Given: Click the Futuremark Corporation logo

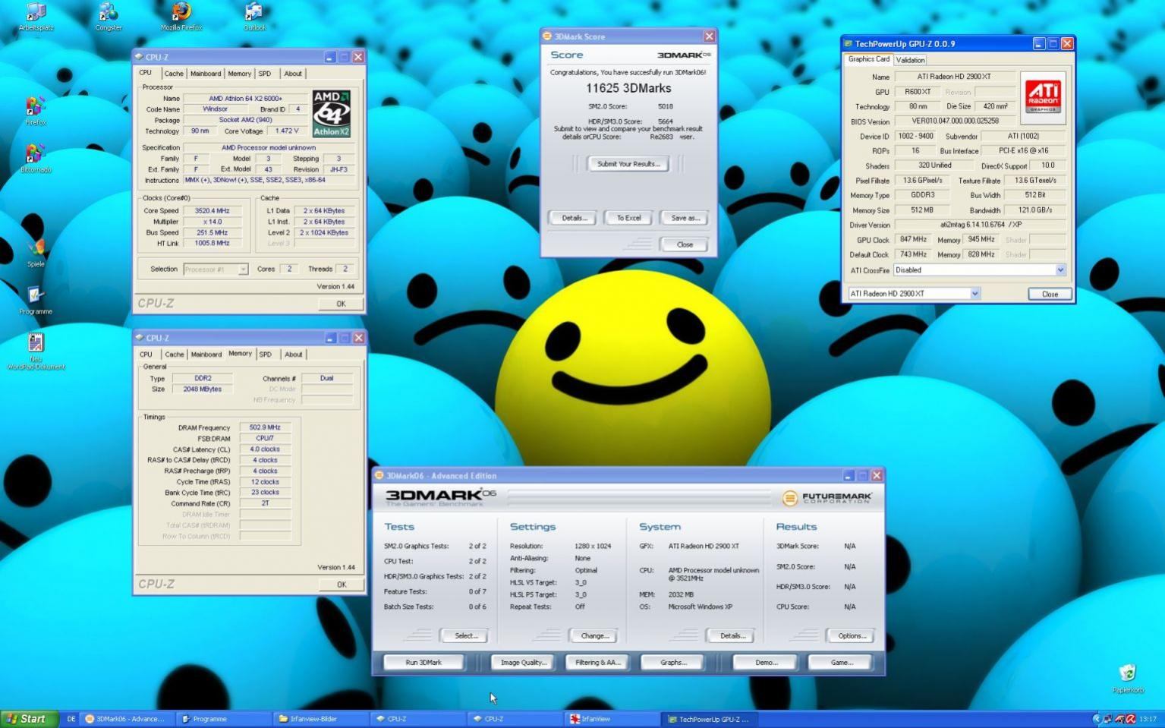Looking at the screenshot, I should tap(827, 498).
